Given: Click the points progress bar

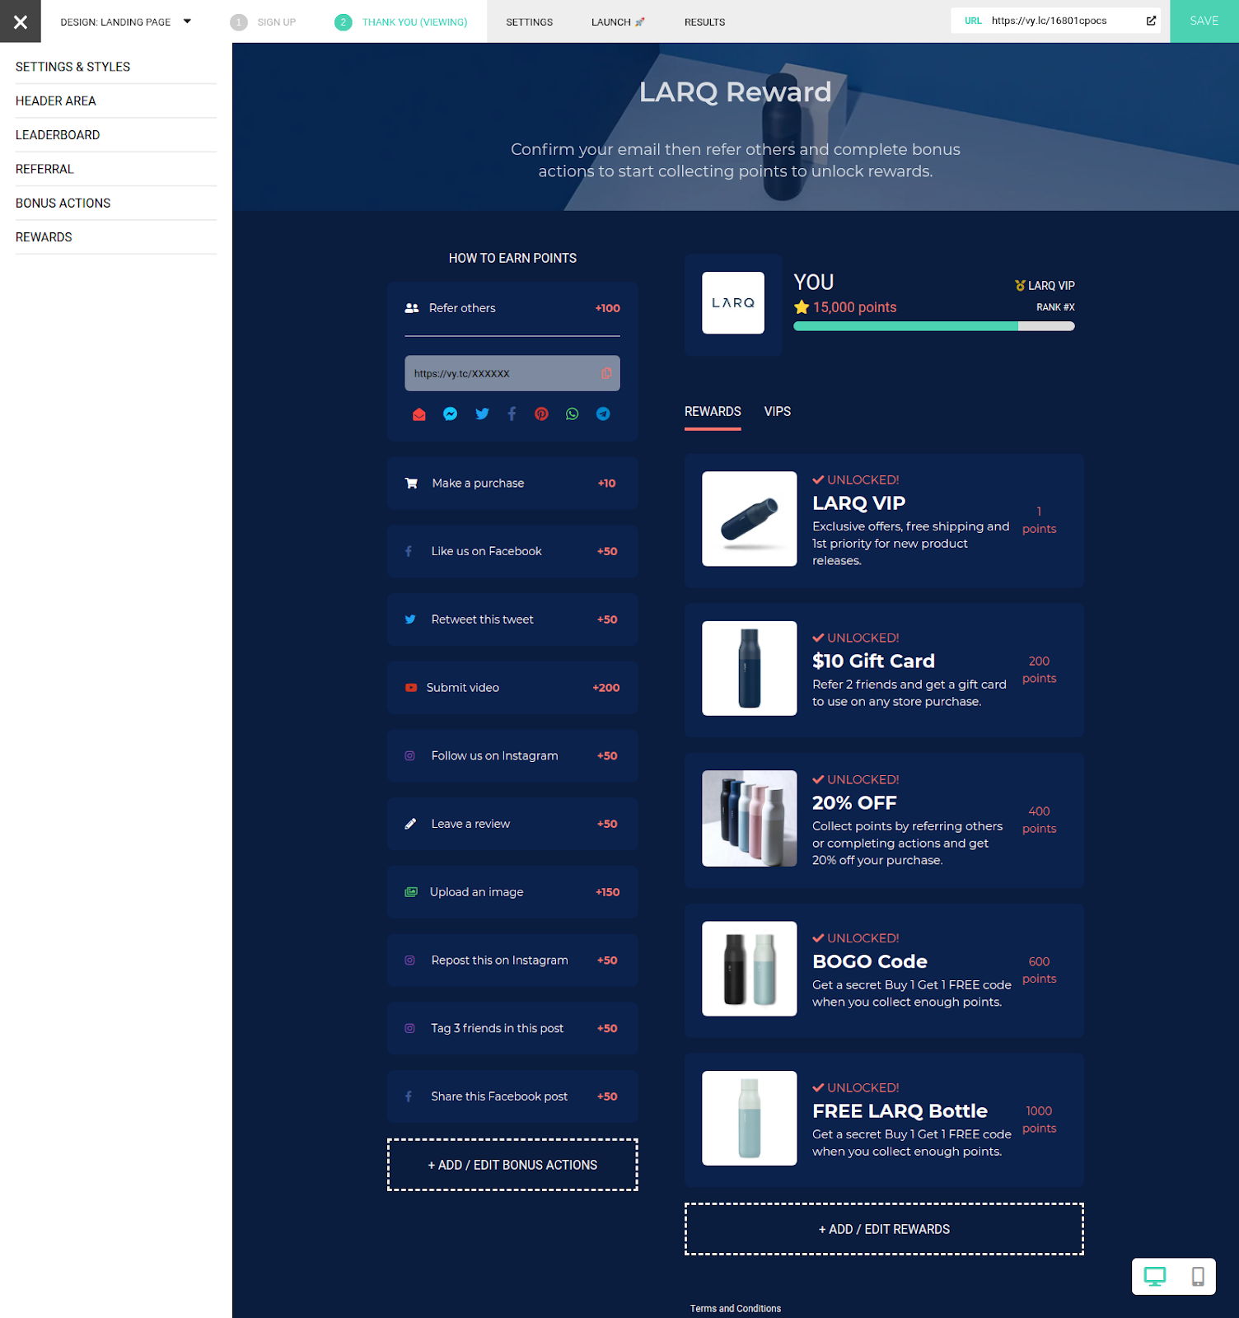Looking at the screenshot, I should pos(933,326).
